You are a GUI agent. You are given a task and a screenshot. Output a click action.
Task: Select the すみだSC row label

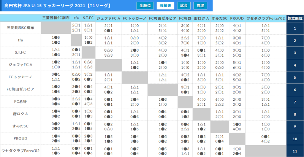[21, 126]
